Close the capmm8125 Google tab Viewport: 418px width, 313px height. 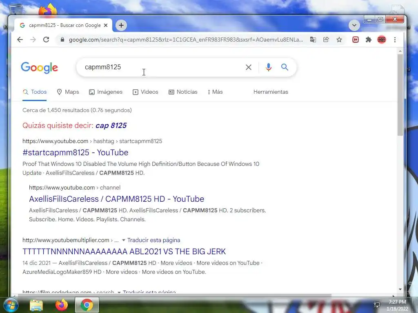click(x=106, y=25)
